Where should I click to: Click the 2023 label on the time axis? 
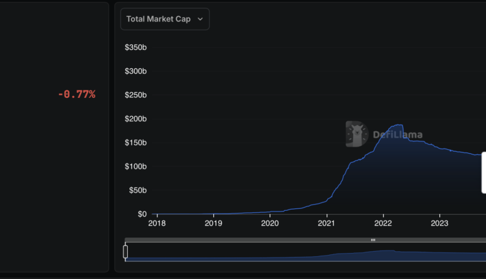[x=439, y=224]
